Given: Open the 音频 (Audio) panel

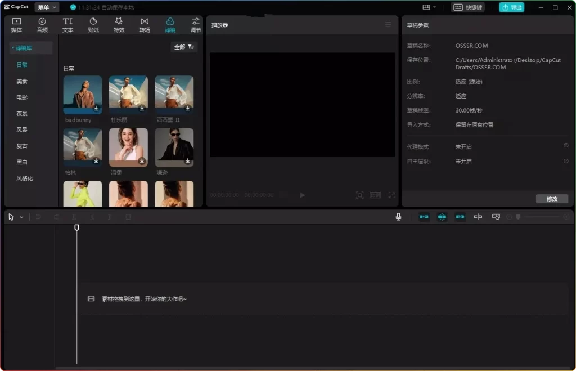Looking at the screenshot, I should pos(42,25).
